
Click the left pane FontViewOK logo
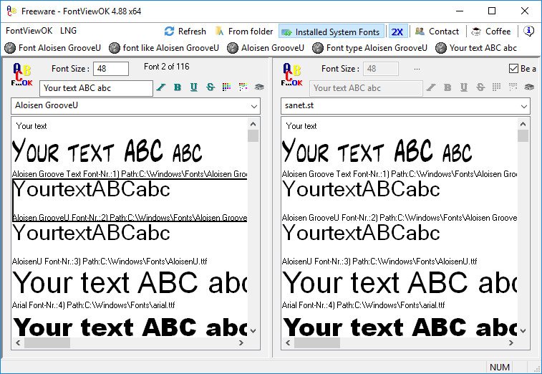21,75
